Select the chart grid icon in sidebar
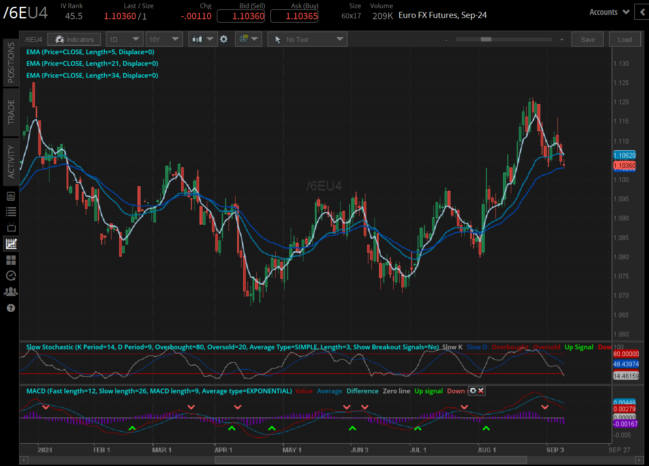The image size is (649, 466). click(x=11, y=244)
